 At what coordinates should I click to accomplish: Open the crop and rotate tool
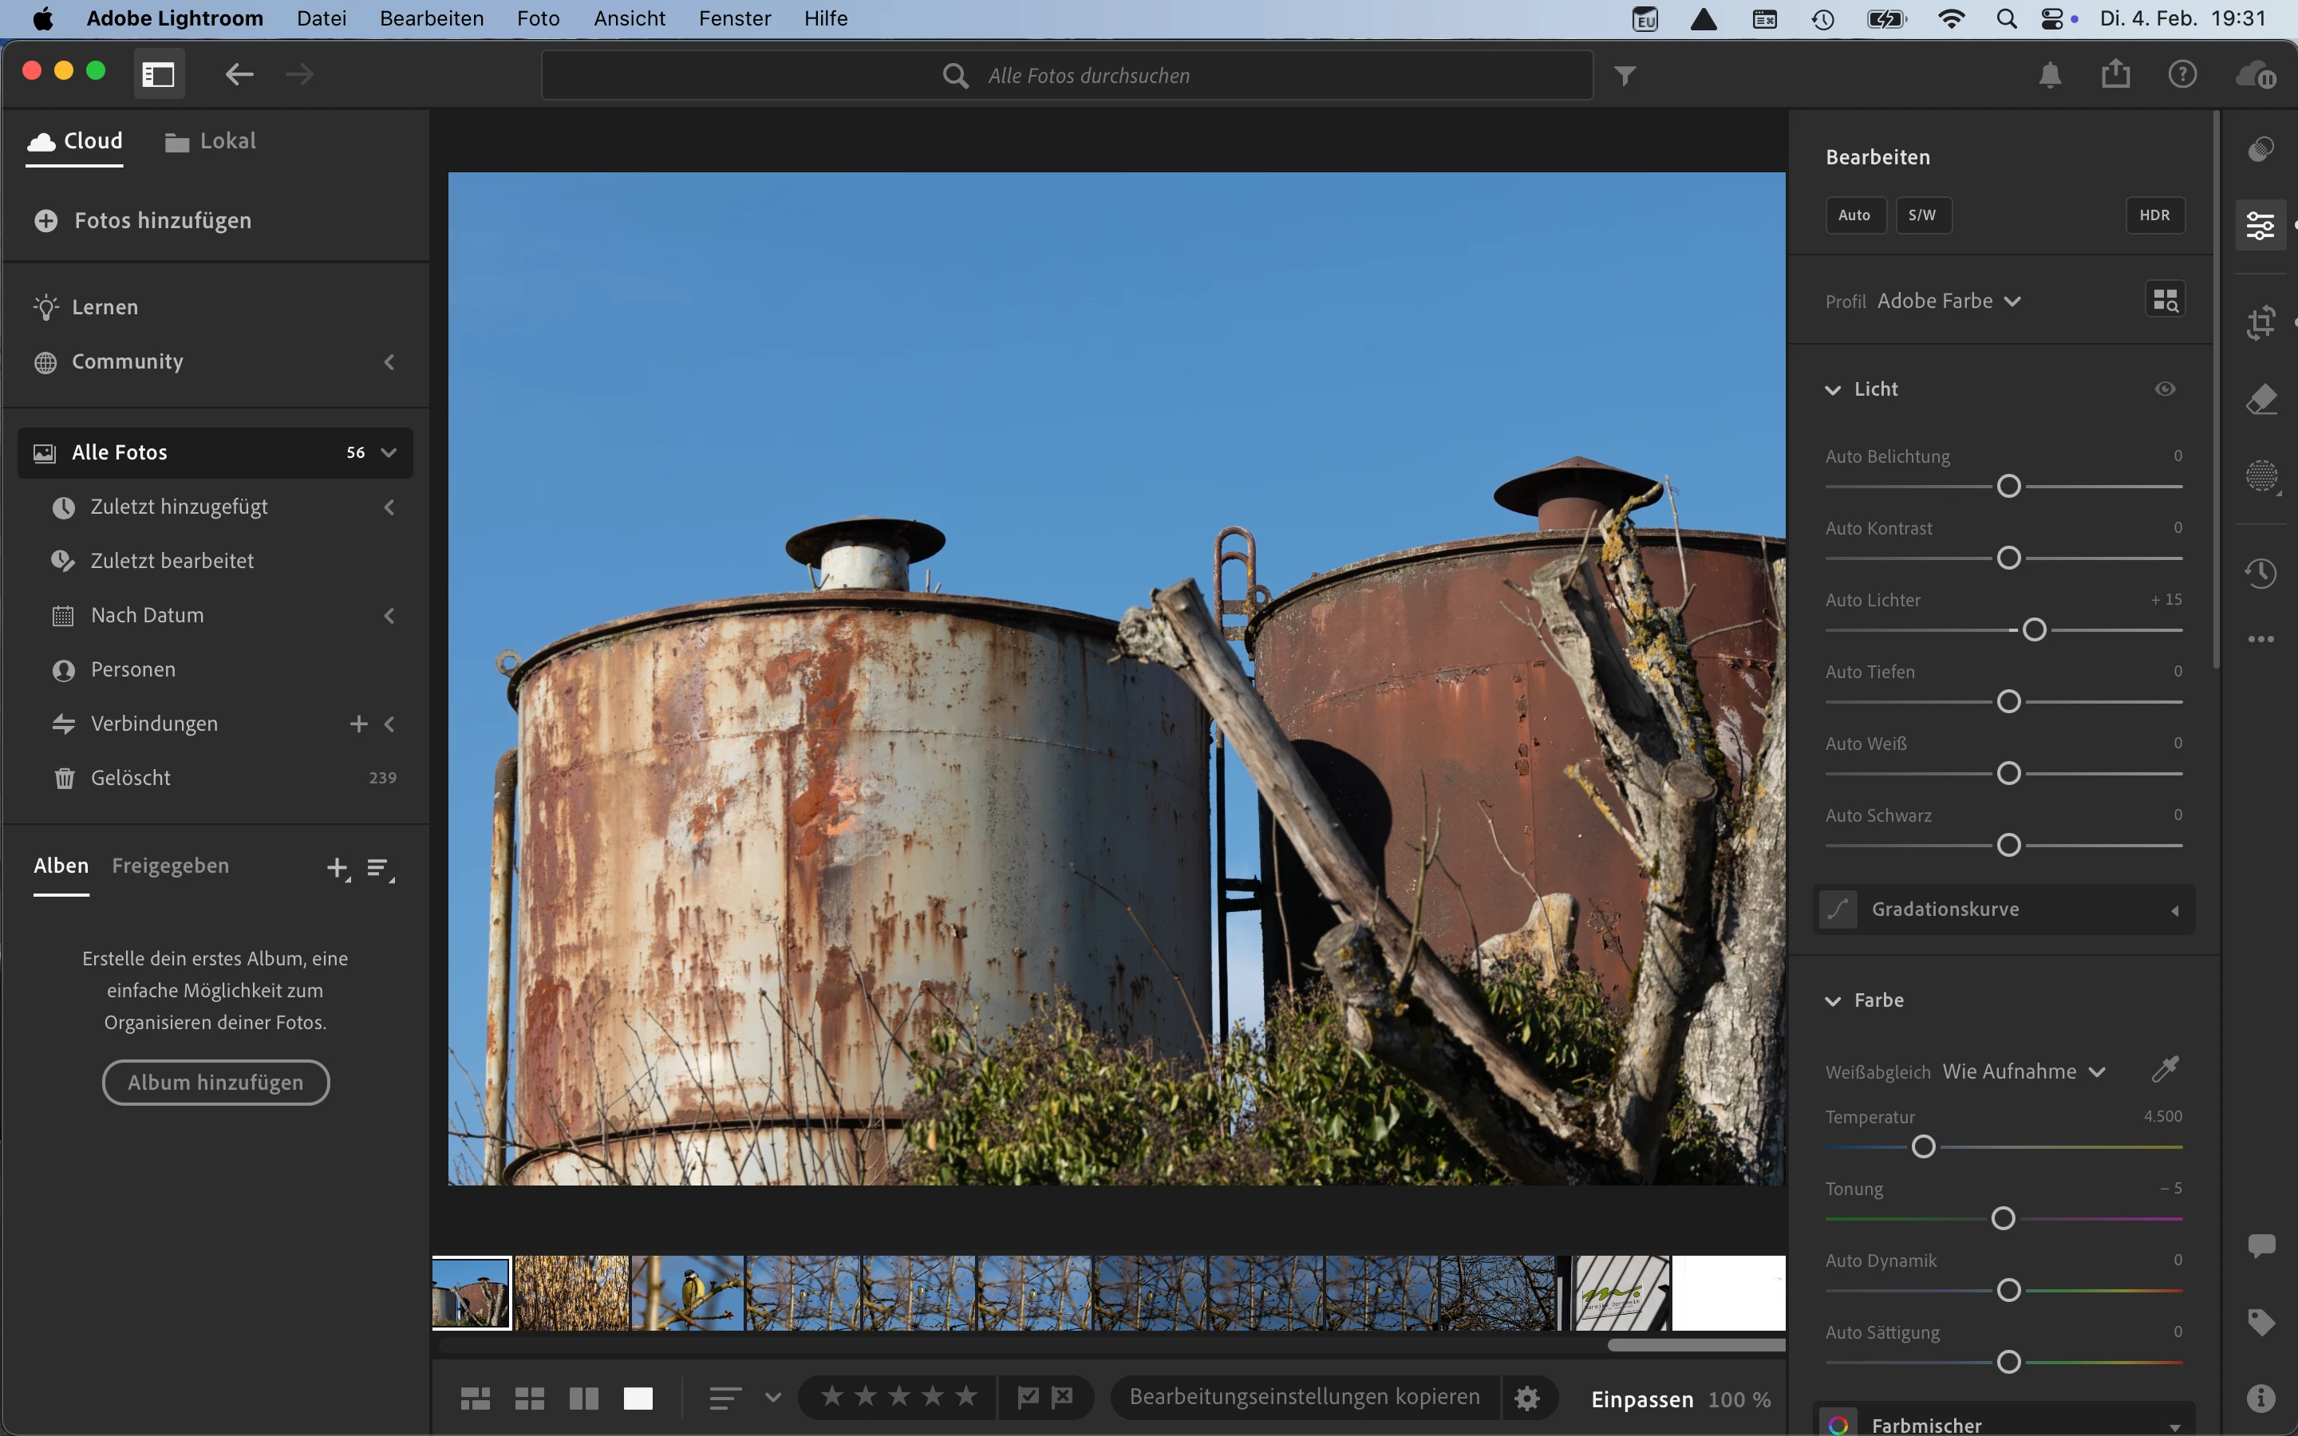[x=2261, y=323]
